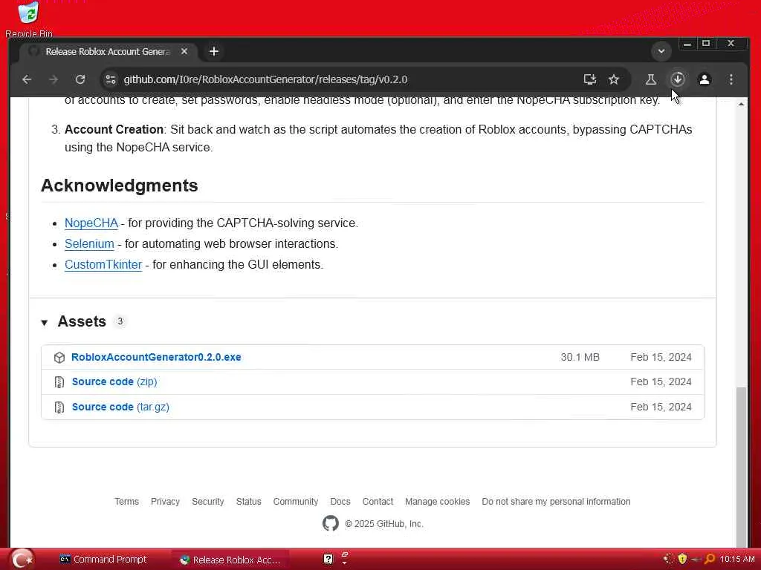Download Source code (zip)
Screen dimensions: 761x570
tap(114, 382)
